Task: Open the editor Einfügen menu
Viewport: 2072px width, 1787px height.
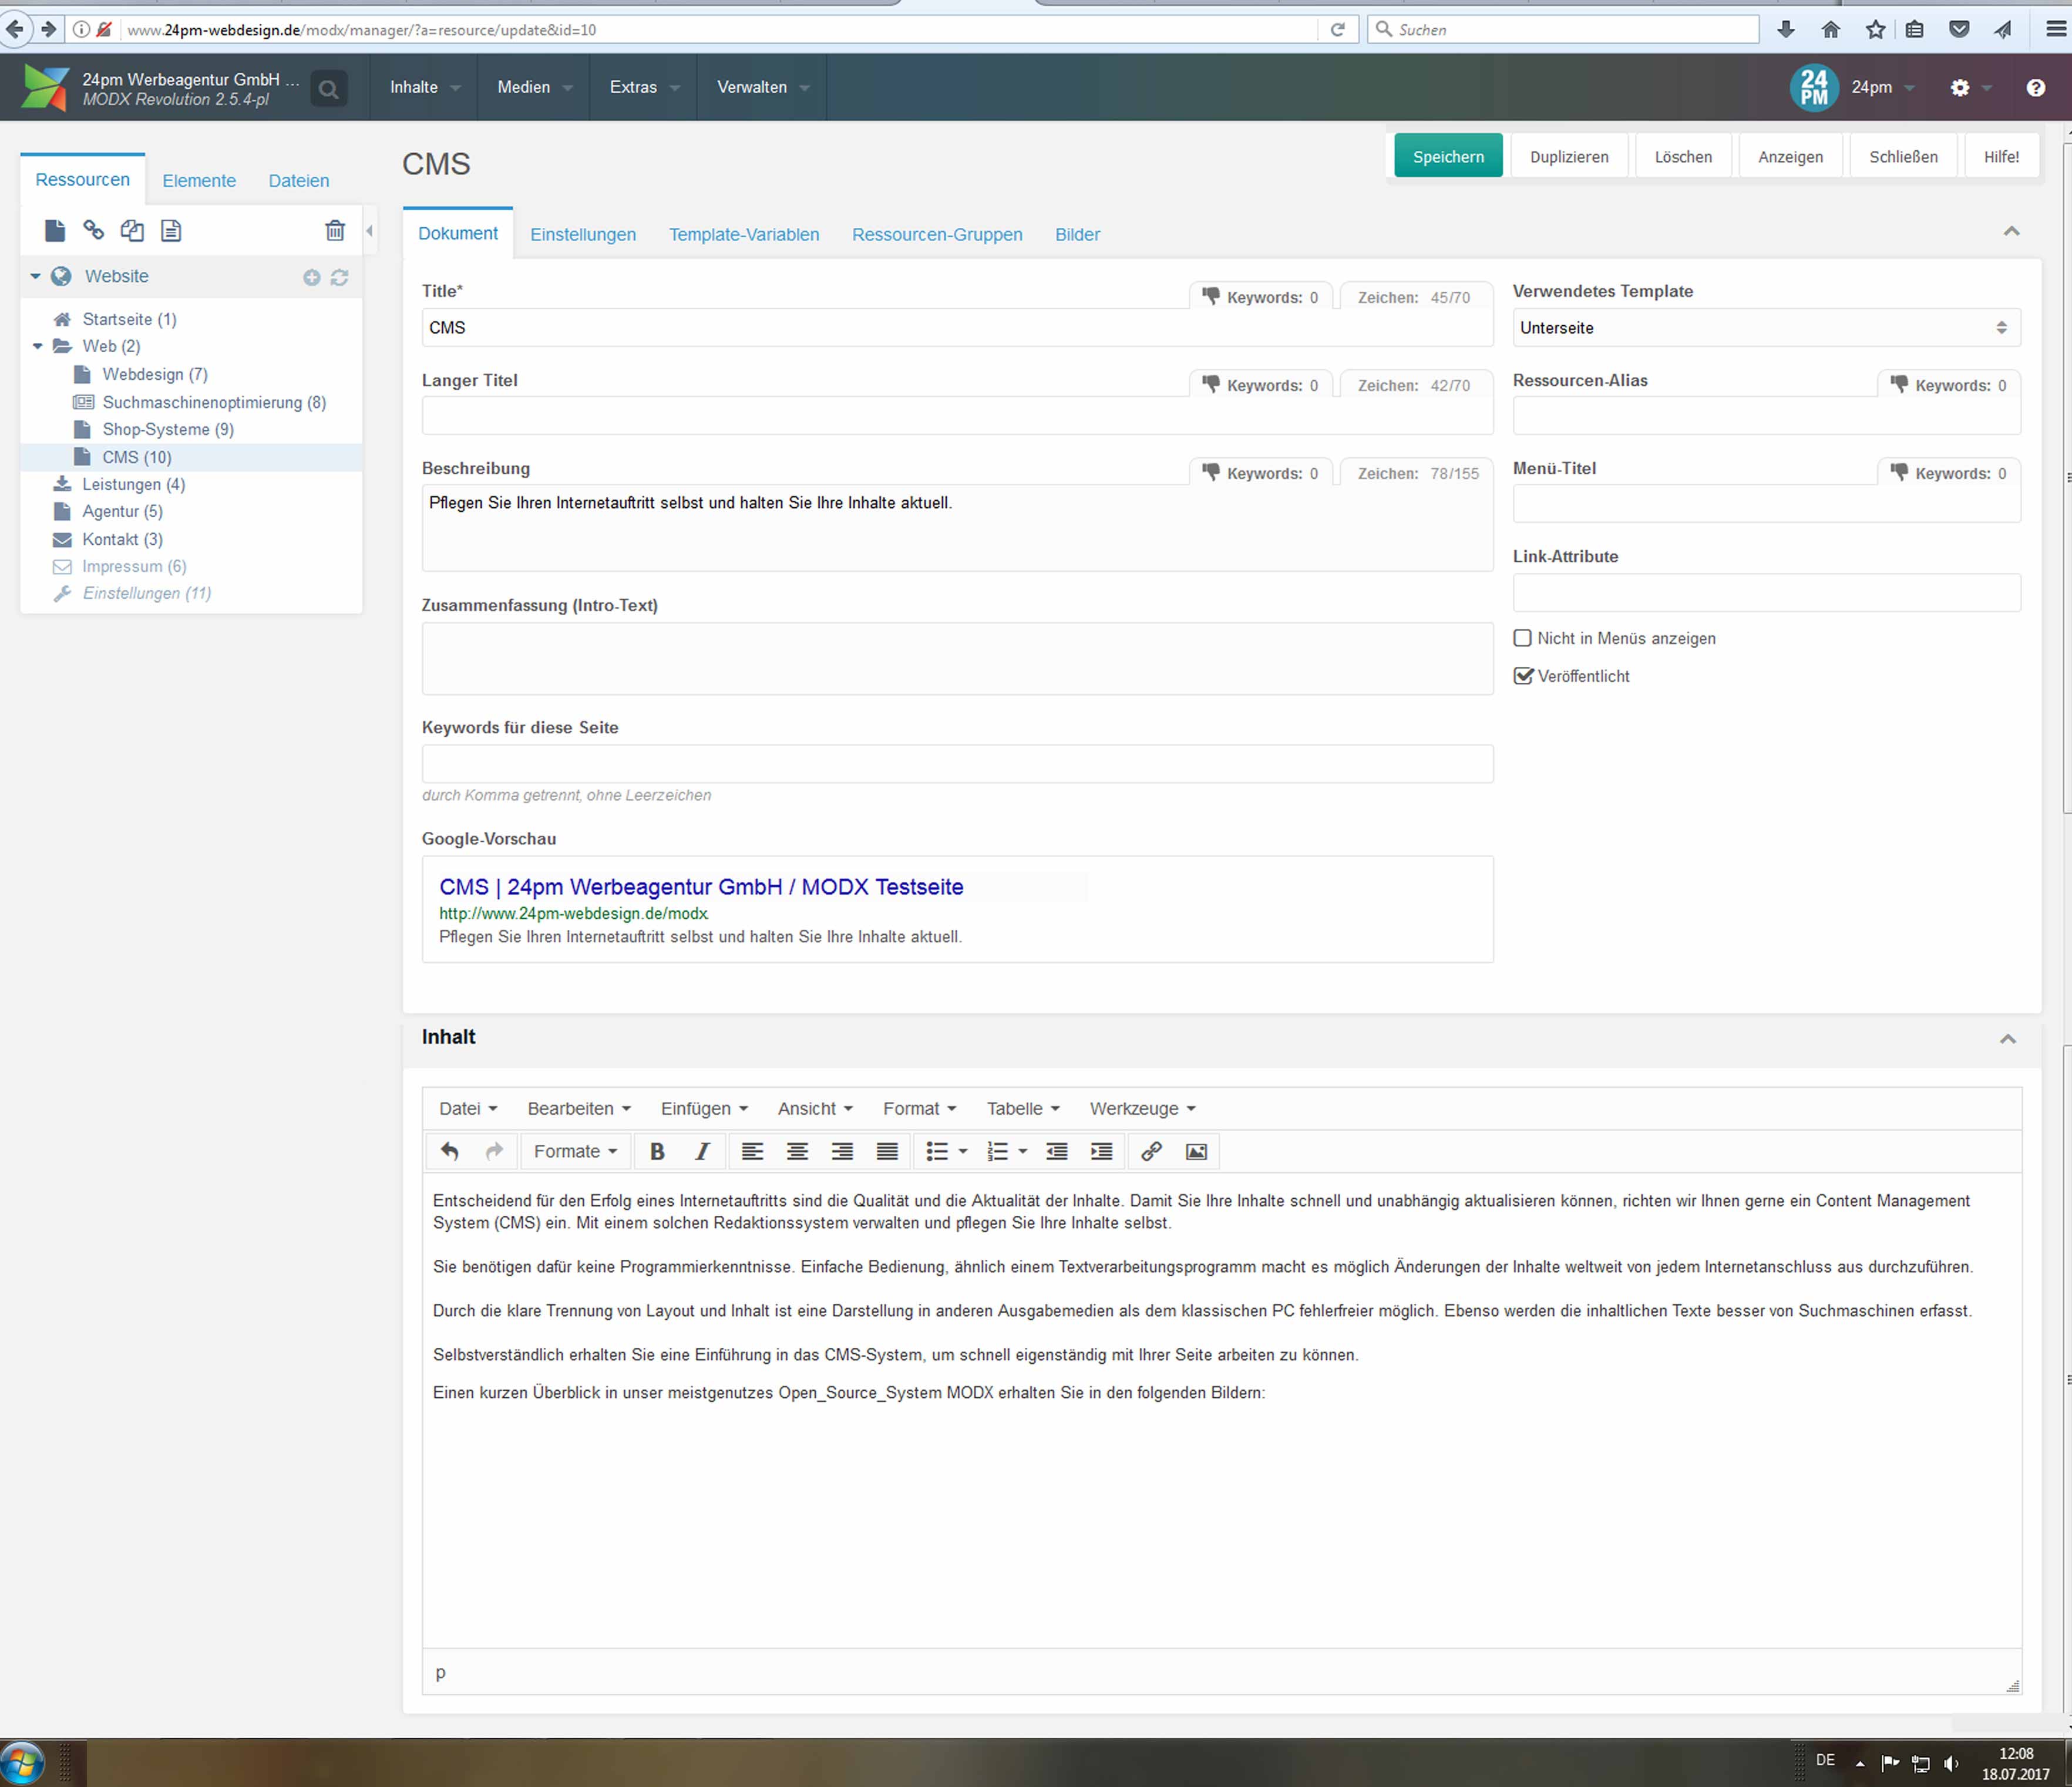Action: point(704,1108)
